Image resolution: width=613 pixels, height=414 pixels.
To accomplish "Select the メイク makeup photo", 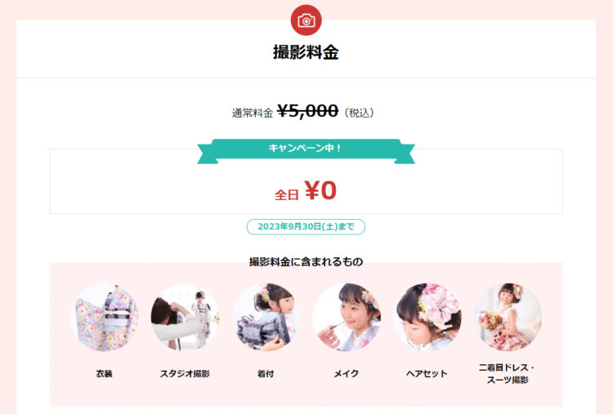I will point(347,317).
